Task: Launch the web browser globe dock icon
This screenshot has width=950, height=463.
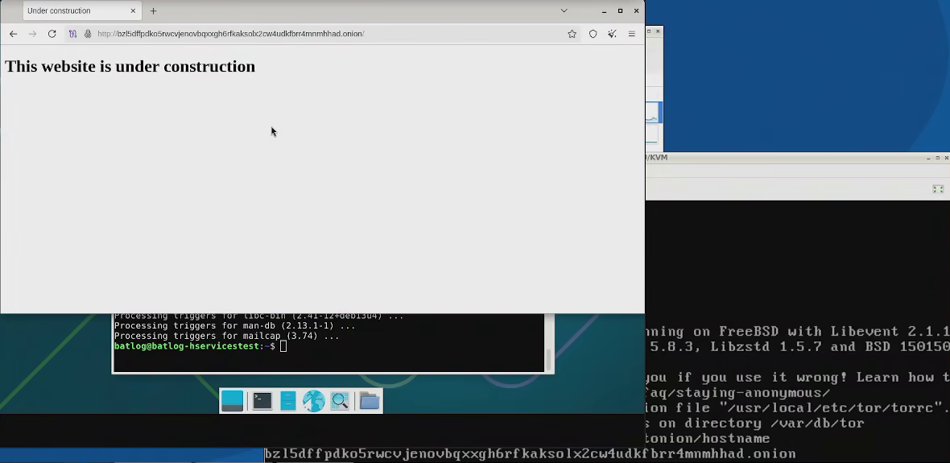Action: point(314,400)
